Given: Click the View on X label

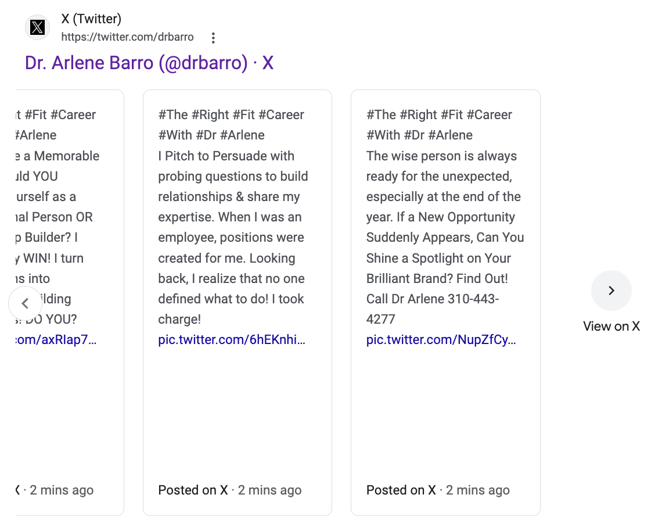Looking at the screenshot, I should click(611, 326).
